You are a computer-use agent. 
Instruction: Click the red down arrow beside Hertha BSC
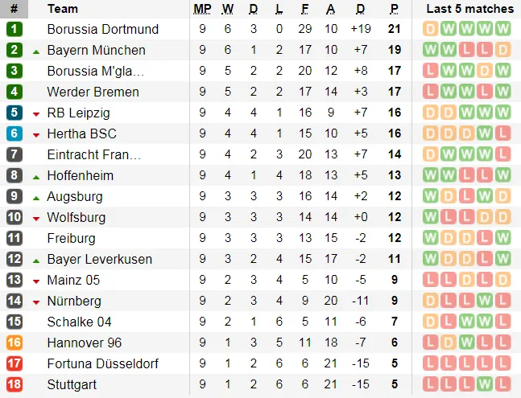[36, 134]
